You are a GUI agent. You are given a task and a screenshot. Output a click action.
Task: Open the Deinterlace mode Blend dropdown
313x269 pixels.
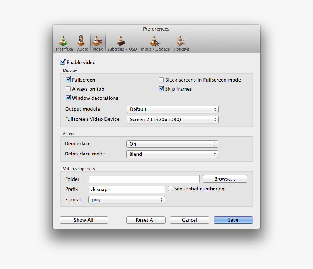click(x=172, y=154)
